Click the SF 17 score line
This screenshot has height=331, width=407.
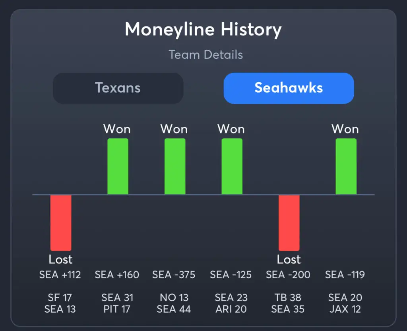click(x=60, y=298)
